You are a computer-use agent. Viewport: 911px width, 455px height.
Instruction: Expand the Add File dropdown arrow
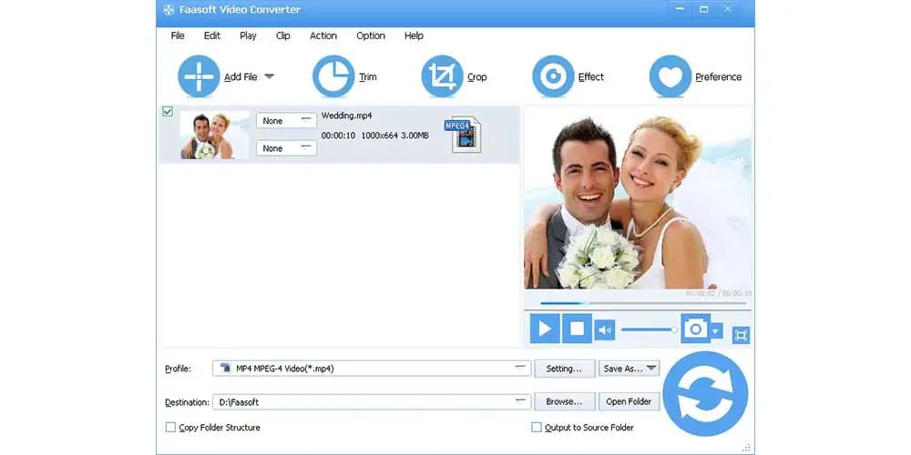coord(269,76)
